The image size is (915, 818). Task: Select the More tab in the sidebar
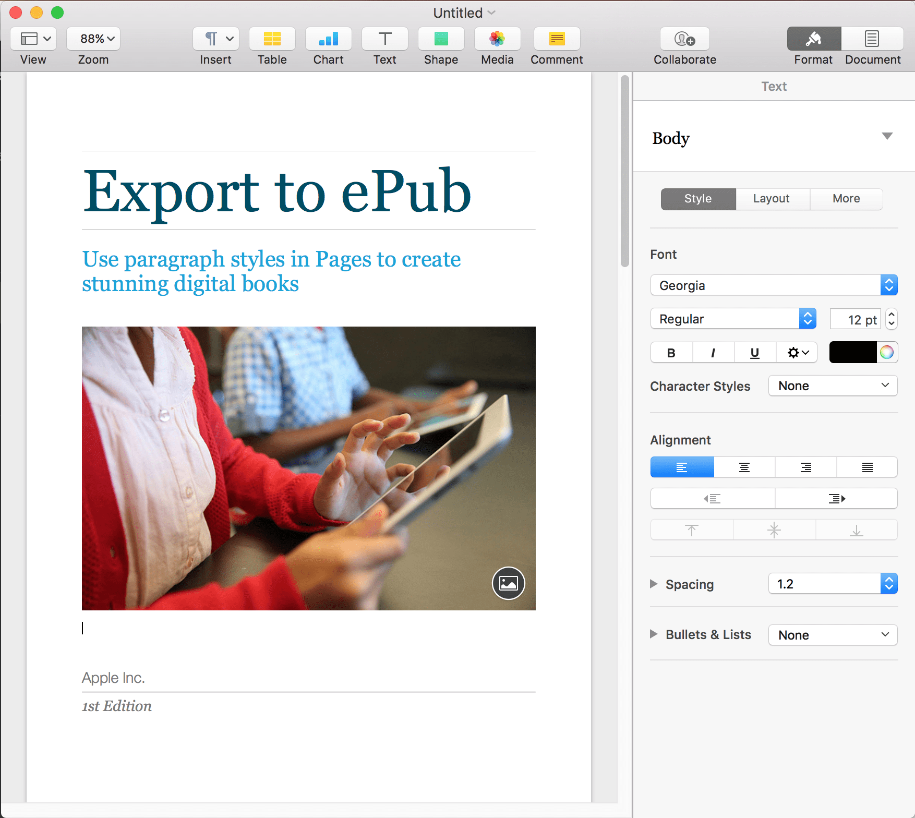[846, 199]
